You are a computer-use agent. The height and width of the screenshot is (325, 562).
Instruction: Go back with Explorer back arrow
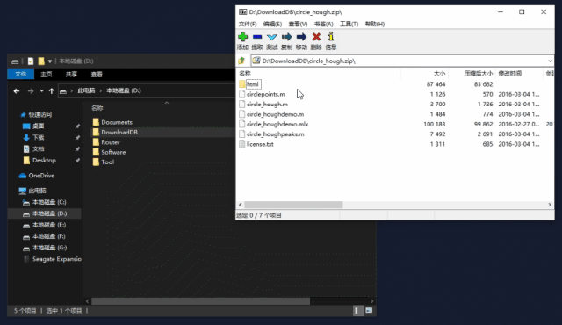[x=17, y=91]
